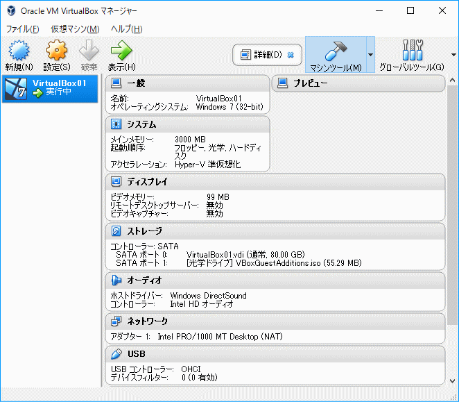Open グローバルツール(G) tools icon
The height and width of the screenshot is (402, 459).
(x=413, y=50)
